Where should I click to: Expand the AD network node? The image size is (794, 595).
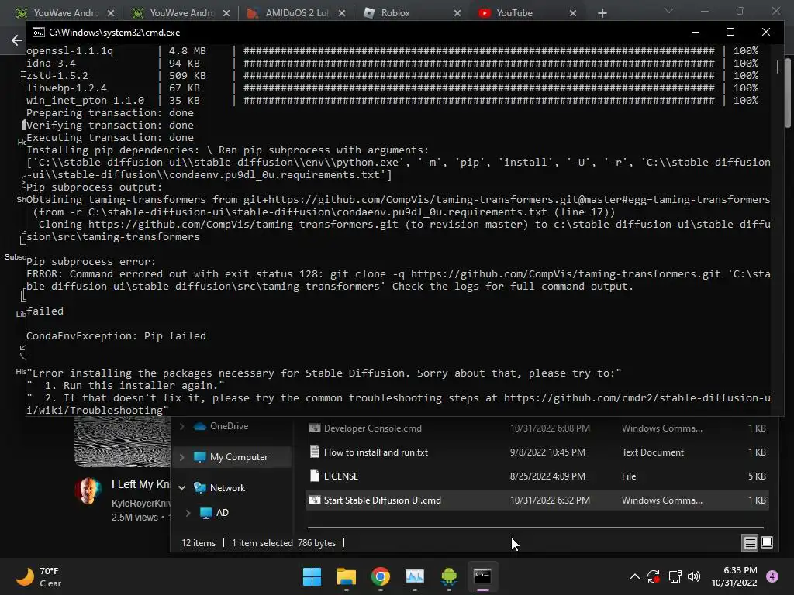pos(188,513)
